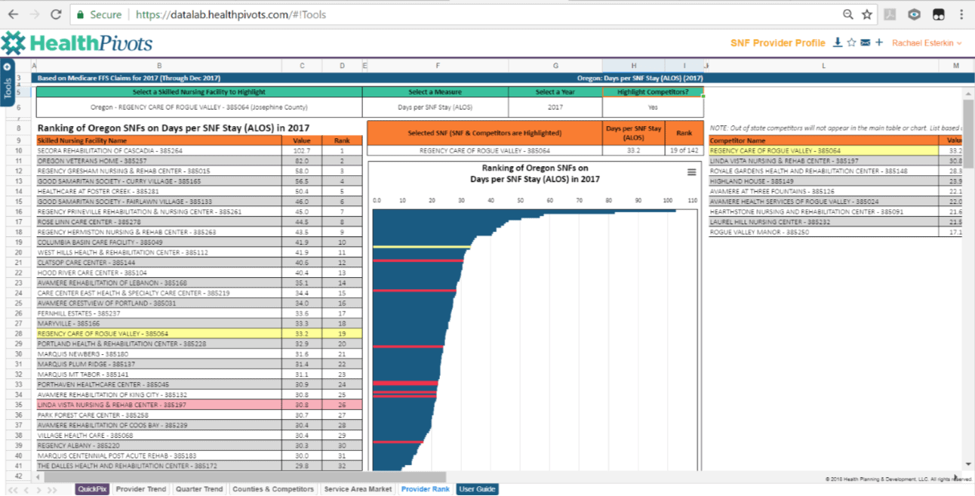
Task: Click the 19 of 142 rank cell
Action: [684, 151]
